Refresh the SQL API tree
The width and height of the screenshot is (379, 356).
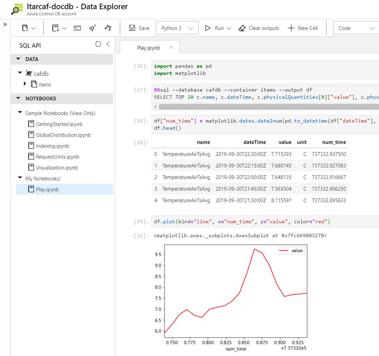pyautogui.click(x=98, y=44)
